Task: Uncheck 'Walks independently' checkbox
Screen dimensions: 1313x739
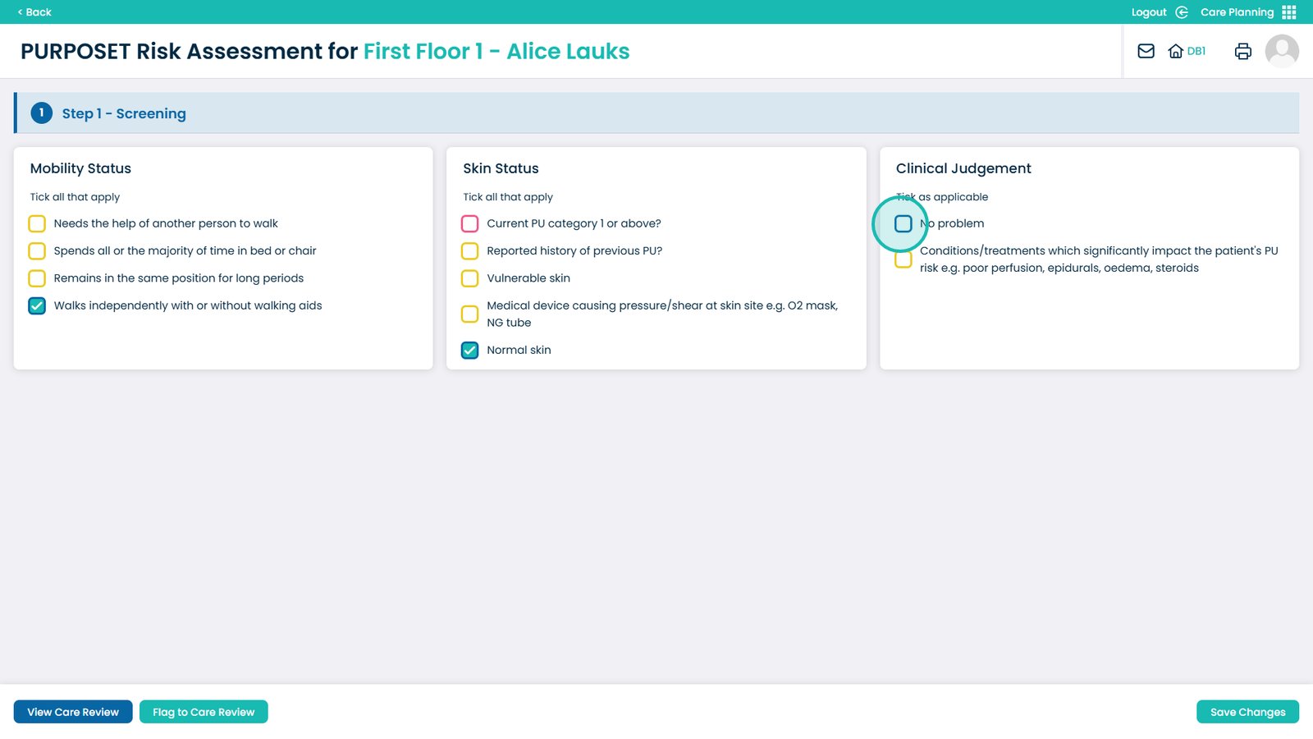Action: [x=37, y=305]
